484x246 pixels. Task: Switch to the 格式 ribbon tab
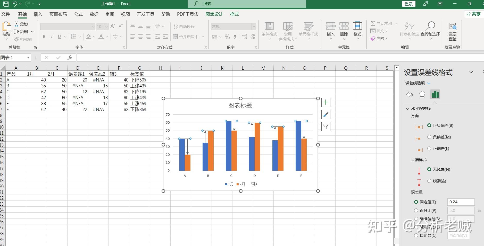click(234, 14)
